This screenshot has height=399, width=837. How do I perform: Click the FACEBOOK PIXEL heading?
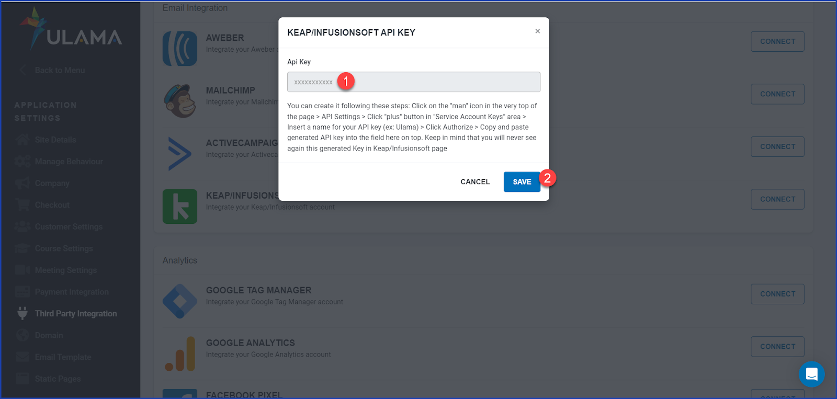[244, 395]
